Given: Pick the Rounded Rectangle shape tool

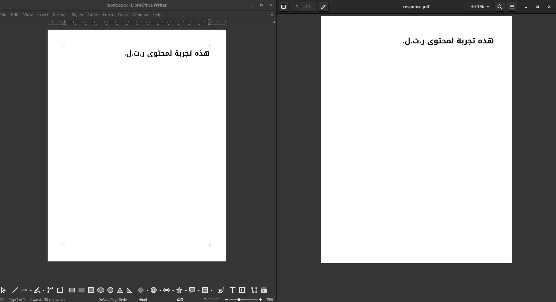Looking at the screenshot, I should pos(82,290).
